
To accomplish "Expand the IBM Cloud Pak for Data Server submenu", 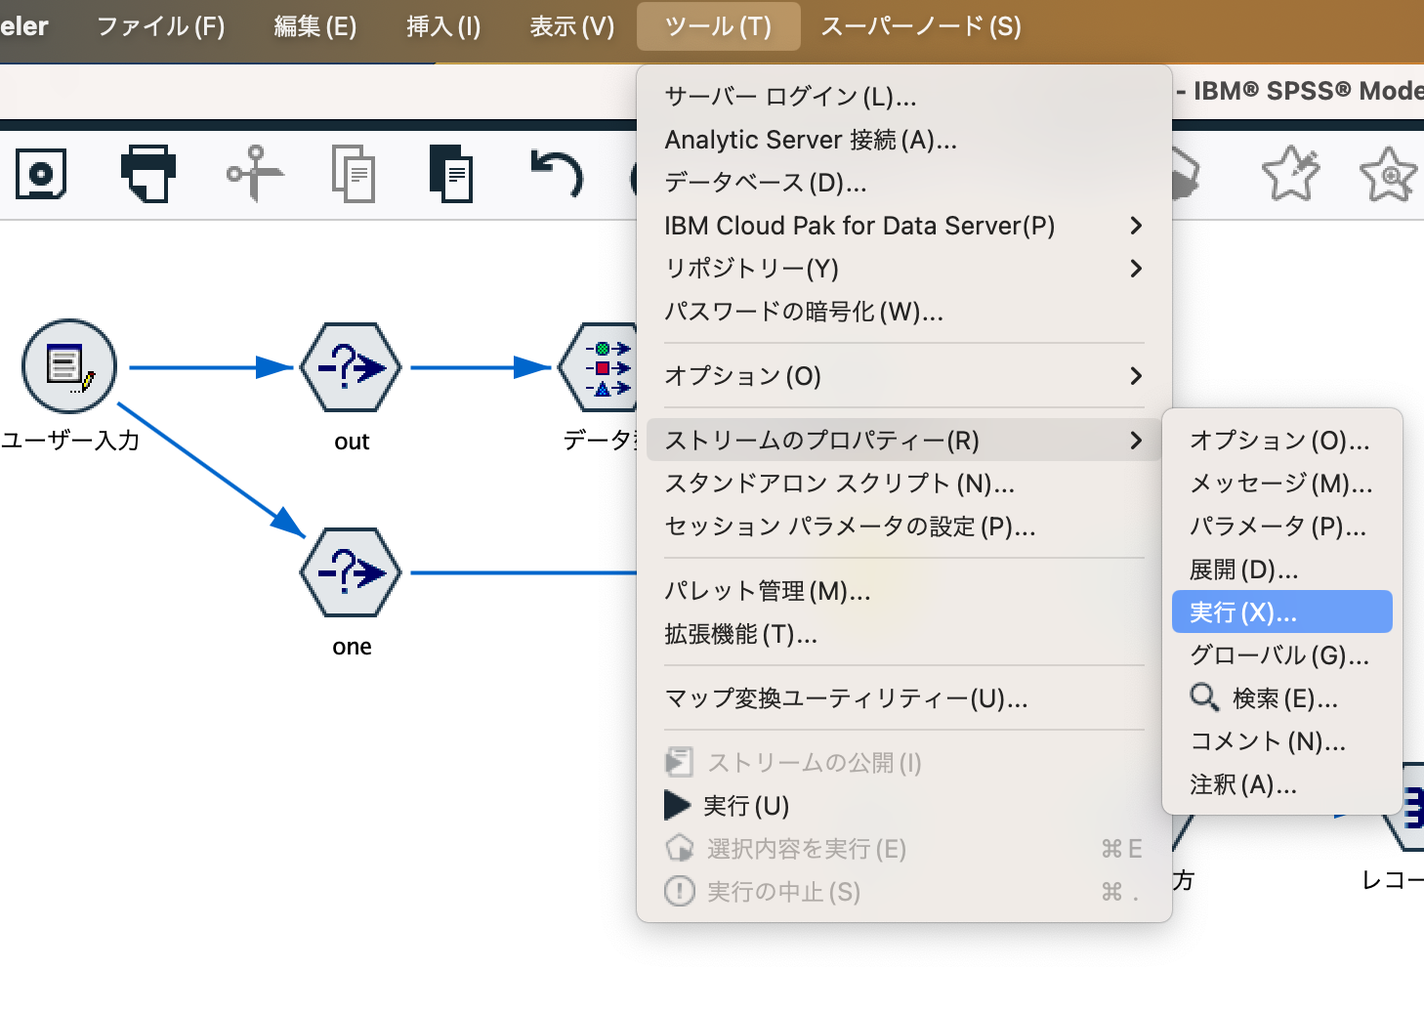I will pyautogui.click(x=859, y=226).
